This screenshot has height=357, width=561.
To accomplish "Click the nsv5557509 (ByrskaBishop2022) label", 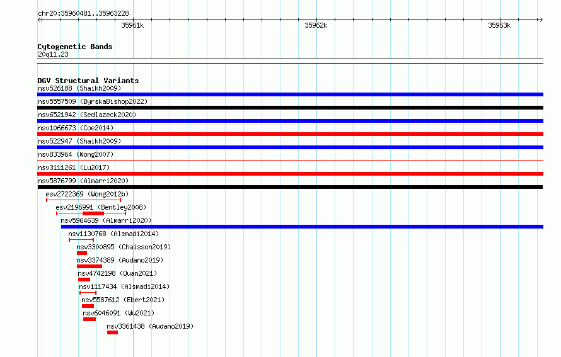I will (x=93, y=101).
